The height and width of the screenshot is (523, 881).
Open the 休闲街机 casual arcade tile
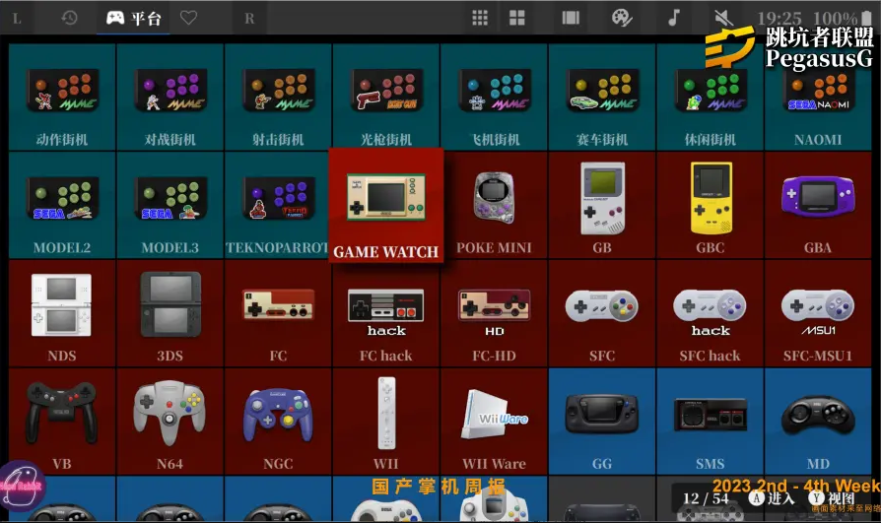(711, 98)
